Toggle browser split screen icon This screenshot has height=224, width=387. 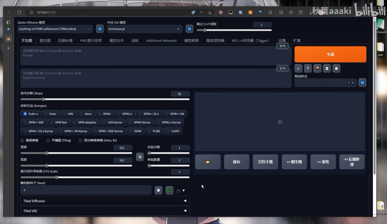pyautogui.click(x=281, y=12)
